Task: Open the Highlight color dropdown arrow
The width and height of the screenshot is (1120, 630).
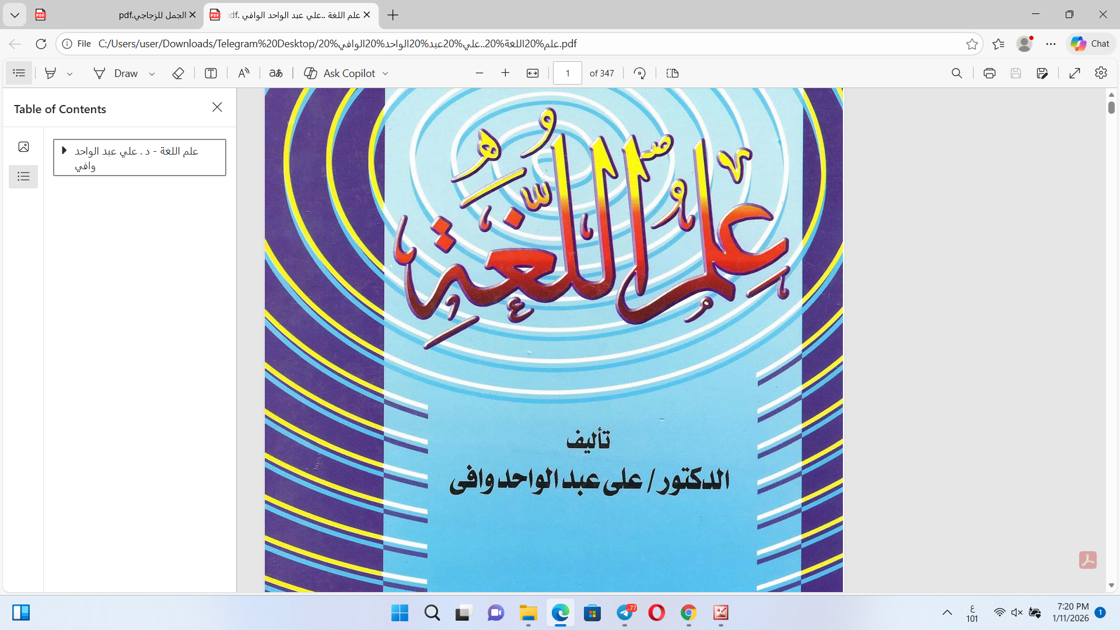Action: click(69, 73)
